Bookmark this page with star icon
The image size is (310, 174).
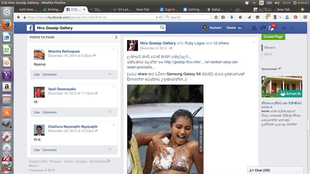pyautogui.click(x=216, y=17)
